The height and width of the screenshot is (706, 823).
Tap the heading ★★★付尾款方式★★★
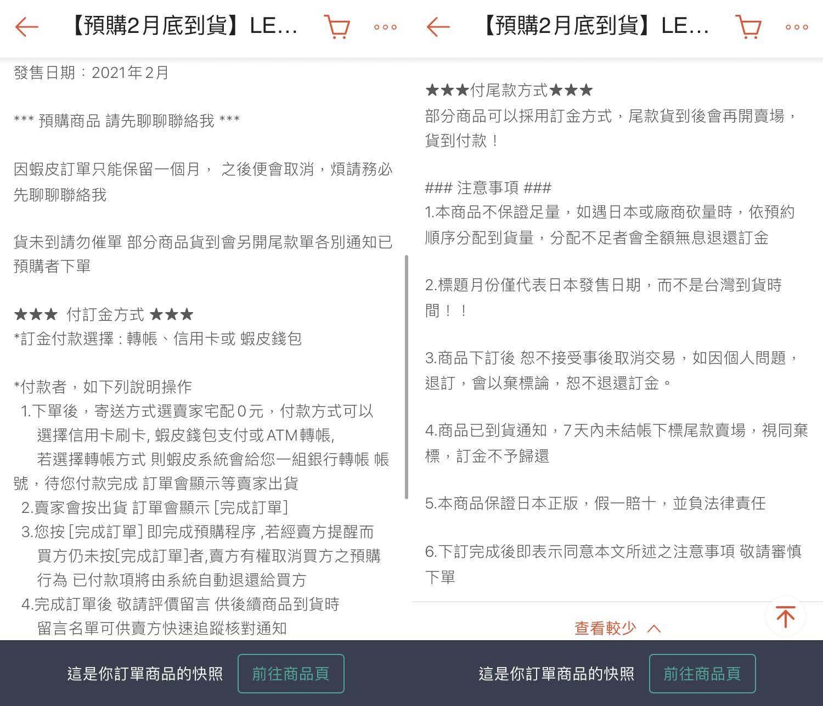click(x=509, y=90)
